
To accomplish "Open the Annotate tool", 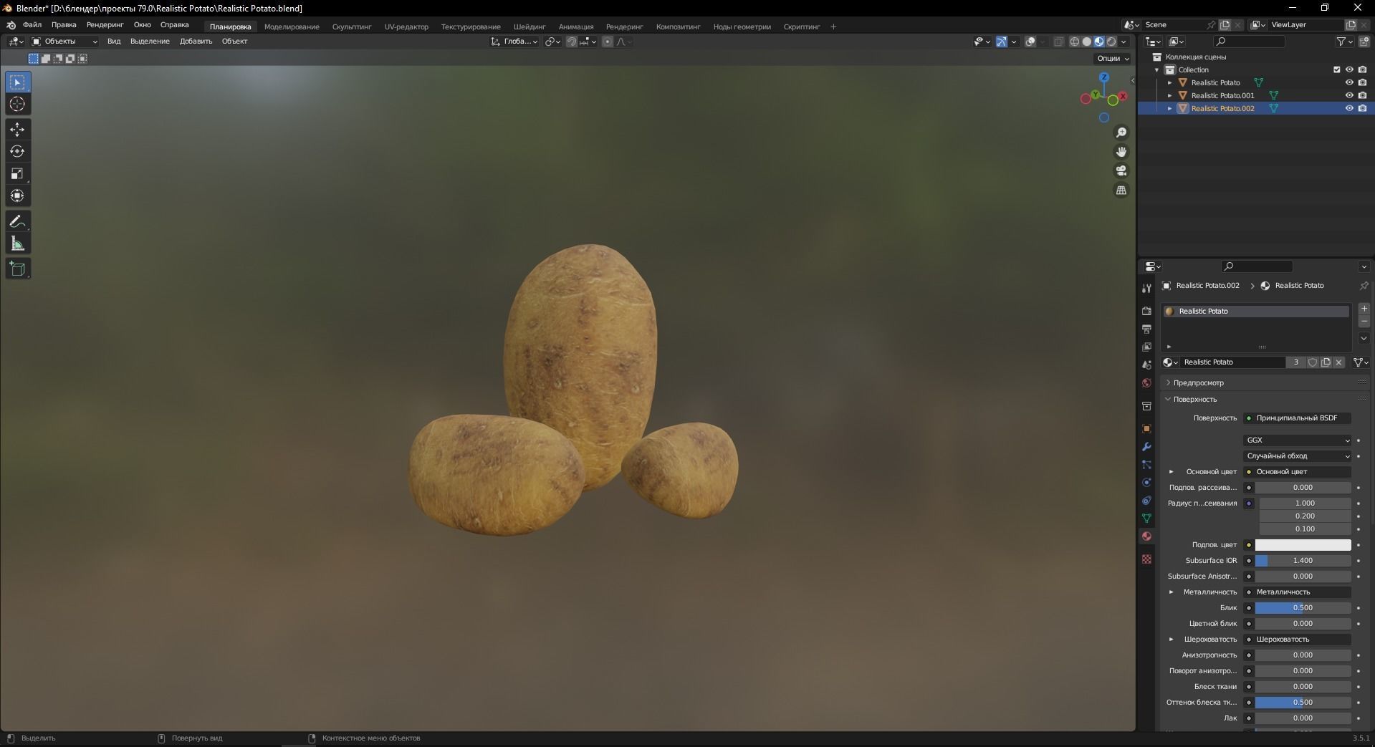I will click(x=17, y=221).
